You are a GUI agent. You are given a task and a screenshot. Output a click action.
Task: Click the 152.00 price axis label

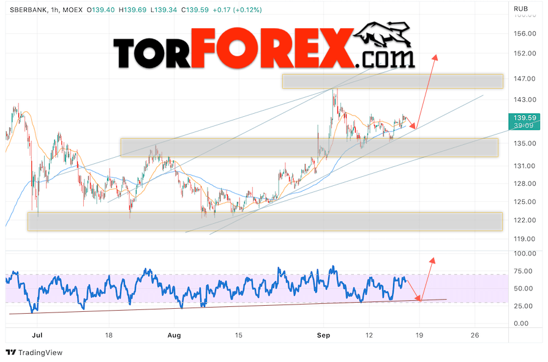pyautogui.click(x=525, y=53)
